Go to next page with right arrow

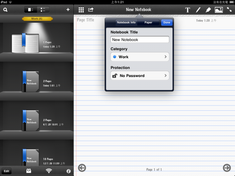coord(227,168)
